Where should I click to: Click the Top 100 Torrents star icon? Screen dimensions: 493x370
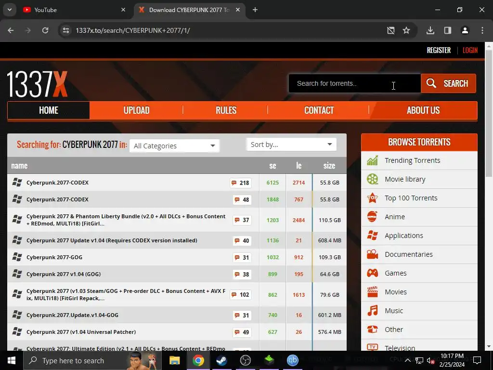[373, 198]
